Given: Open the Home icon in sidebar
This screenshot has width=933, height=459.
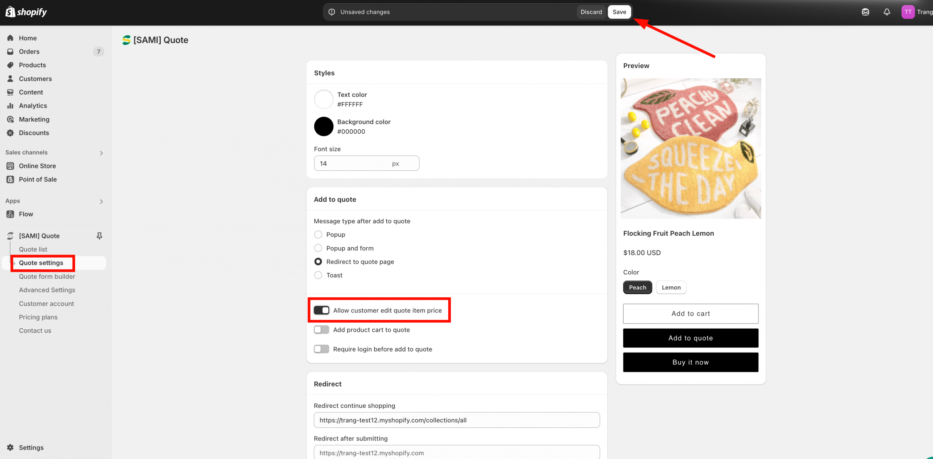Looking at the screenshot, I should point(10,38).
